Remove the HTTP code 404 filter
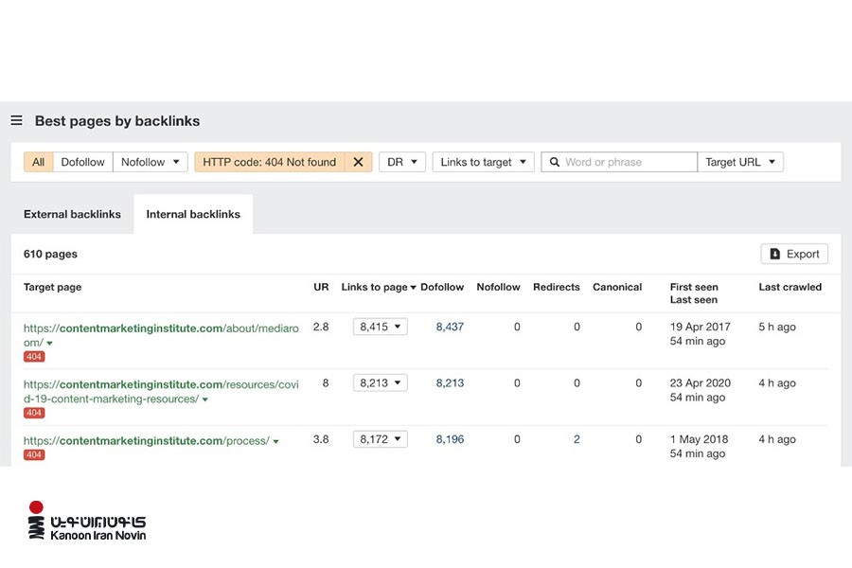 (358, 162)
